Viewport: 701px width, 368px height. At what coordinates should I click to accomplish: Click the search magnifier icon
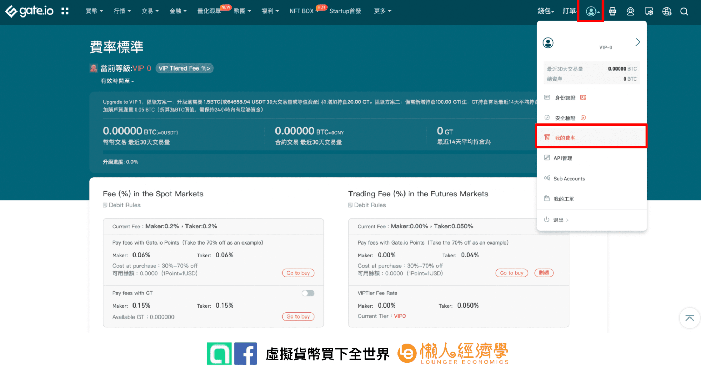[x=684, y=12]
